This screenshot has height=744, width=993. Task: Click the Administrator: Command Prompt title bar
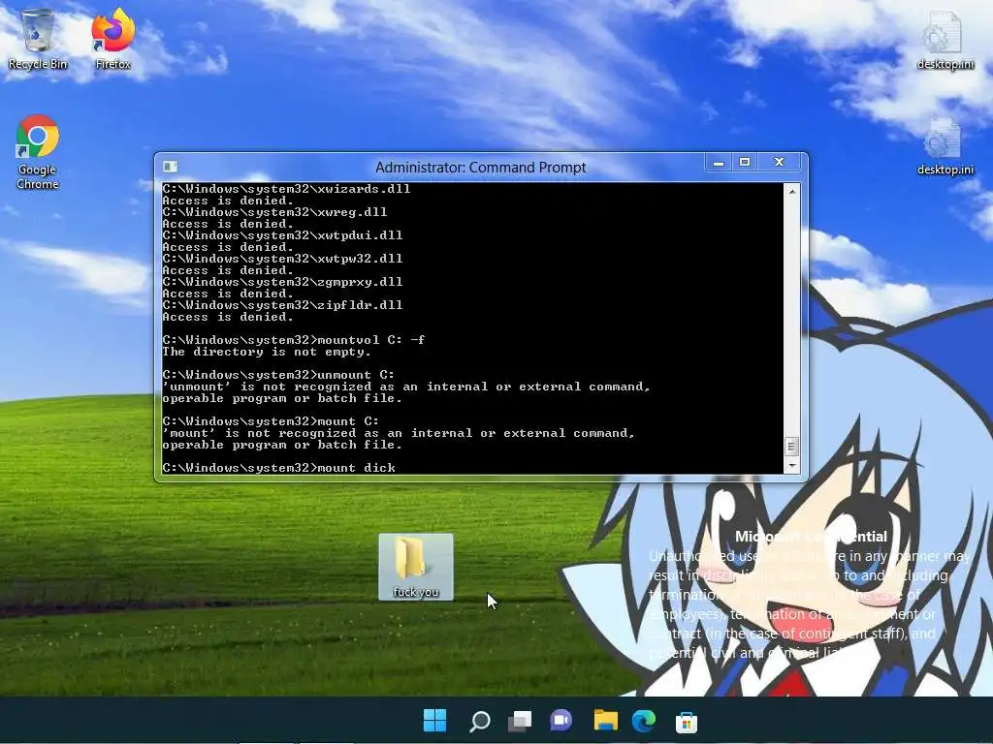[x=481, y=167]
